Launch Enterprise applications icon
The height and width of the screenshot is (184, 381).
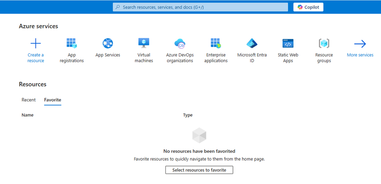216,43
